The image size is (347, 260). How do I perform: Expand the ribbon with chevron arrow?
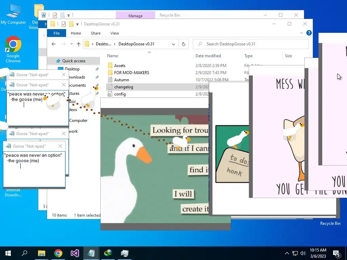pyautogui.click(x=301, y=33)
